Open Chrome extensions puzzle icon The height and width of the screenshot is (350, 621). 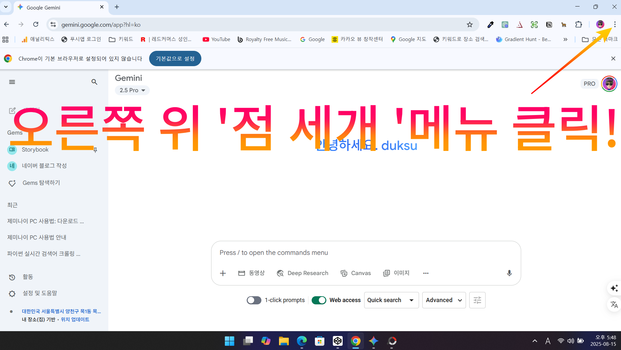pyautogui.click(x=579, y=24)
